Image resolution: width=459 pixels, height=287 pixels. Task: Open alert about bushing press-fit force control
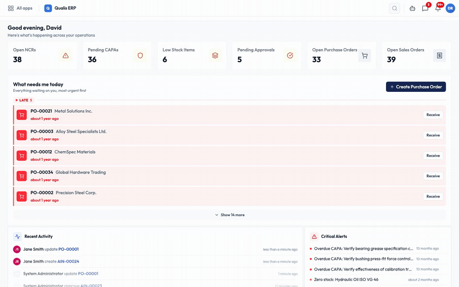[364, 259]
